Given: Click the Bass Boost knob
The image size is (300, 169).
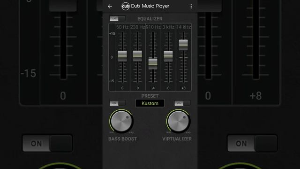Looking at the screenshot, I should pos(121,121).
